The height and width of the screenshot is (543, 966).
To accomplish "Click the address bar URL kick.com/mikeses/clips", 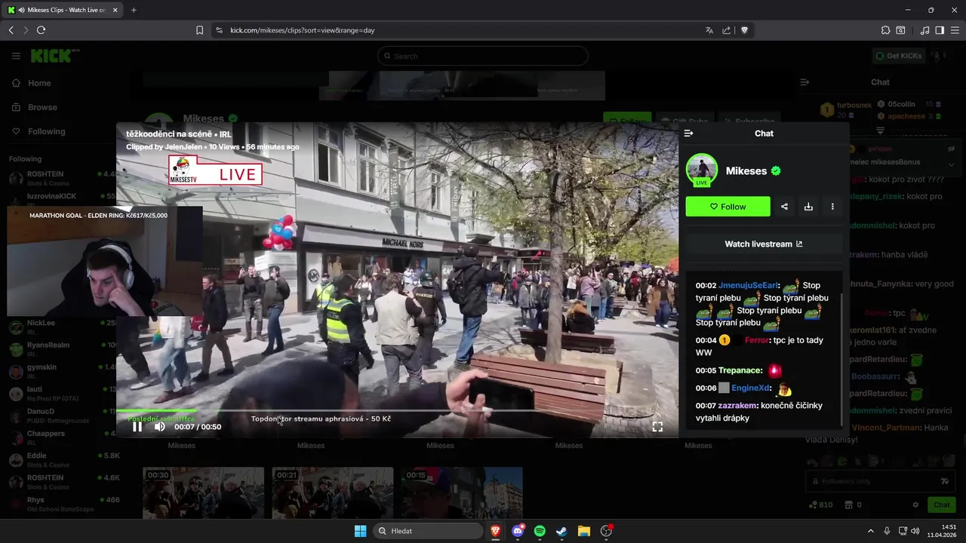I will tap(302, 30).
